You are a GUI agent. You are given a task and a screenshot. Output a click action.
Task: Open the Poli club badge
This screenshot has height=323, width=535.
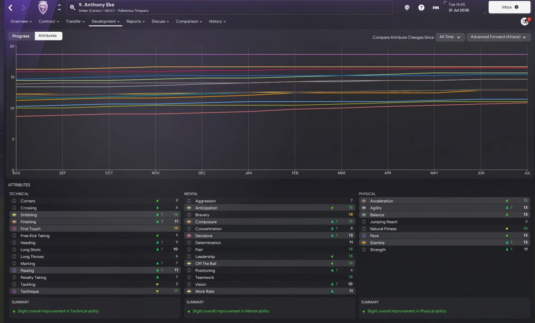point(43,8)
